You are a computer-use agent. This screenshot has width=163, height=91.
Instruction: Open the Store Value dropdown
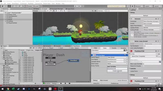pos(117,64)
